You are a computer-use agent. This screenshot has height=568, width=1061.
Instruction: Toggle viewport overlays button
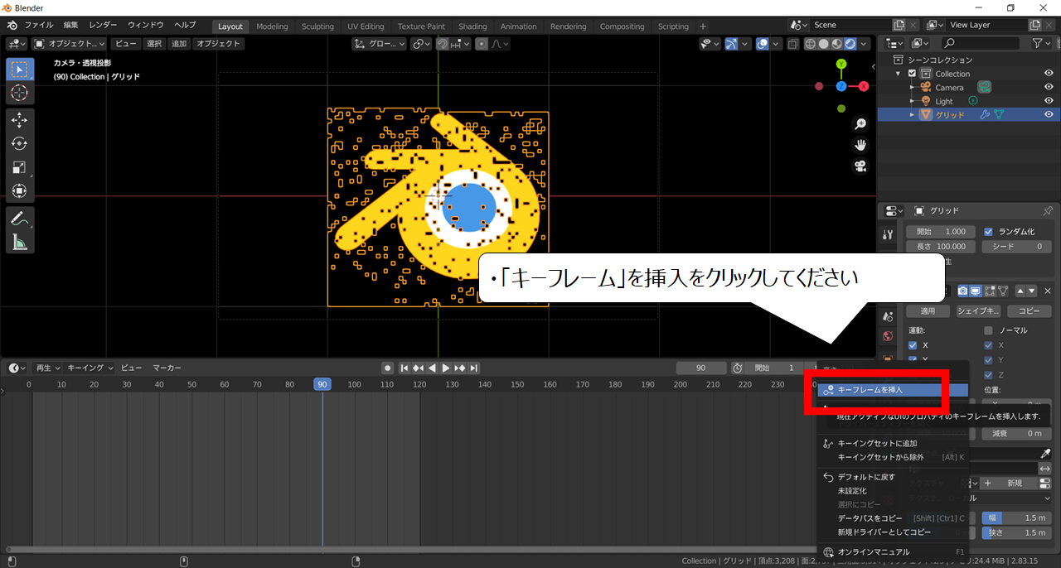coord(763,44)
